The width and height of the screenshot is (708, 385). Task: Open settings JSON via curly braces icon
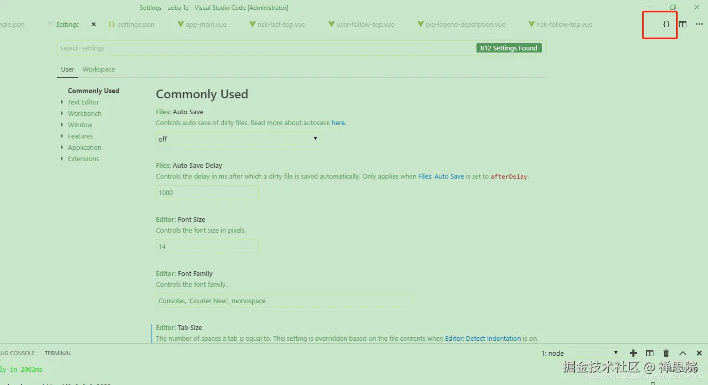tap(666, 24)
